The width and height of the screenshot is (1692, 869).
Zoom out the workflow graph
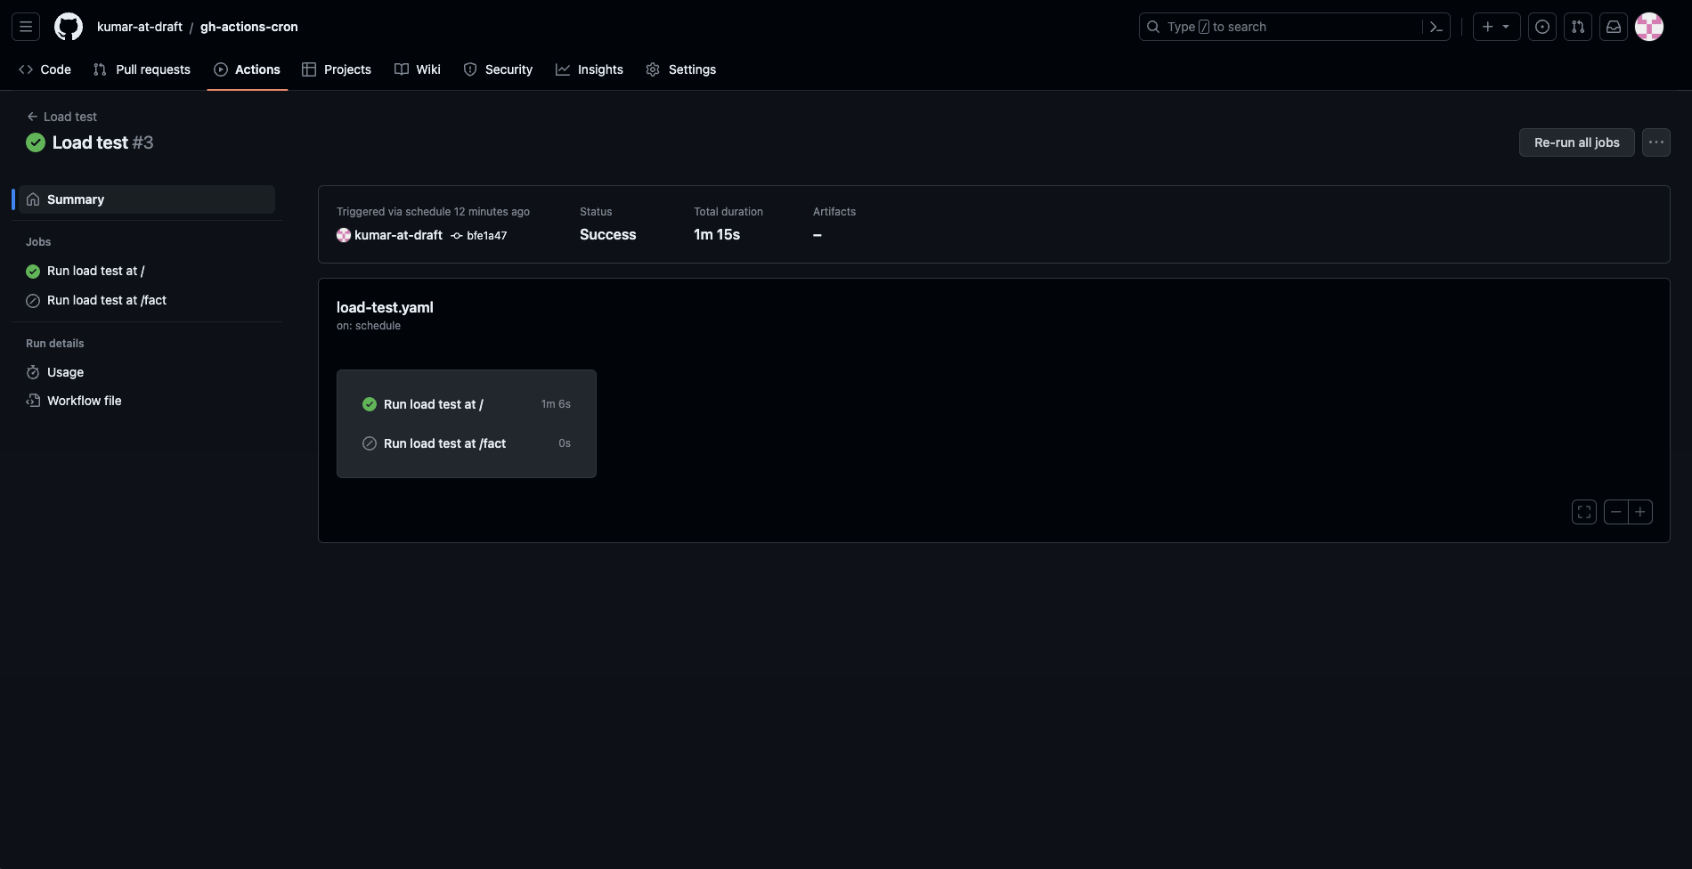[x=1616, y=512]
